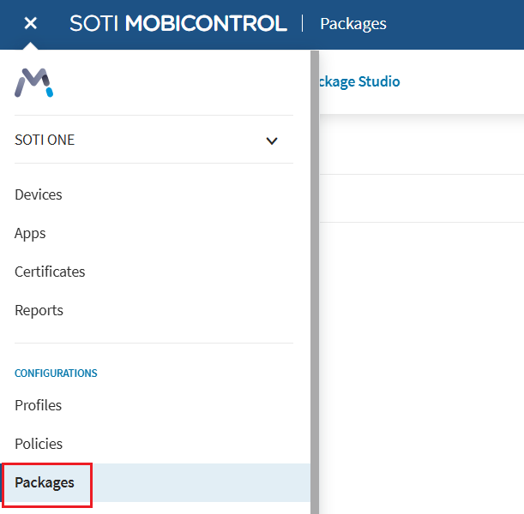Select Profiles under Configurations
The height and width of the screenshot is (514, 524).
[38, 405]
